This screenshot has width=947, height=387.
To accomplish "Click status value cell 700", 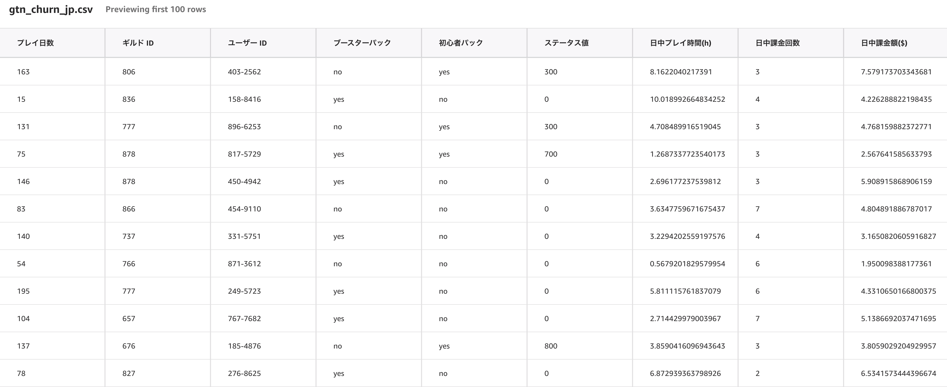I will point(550,154).
